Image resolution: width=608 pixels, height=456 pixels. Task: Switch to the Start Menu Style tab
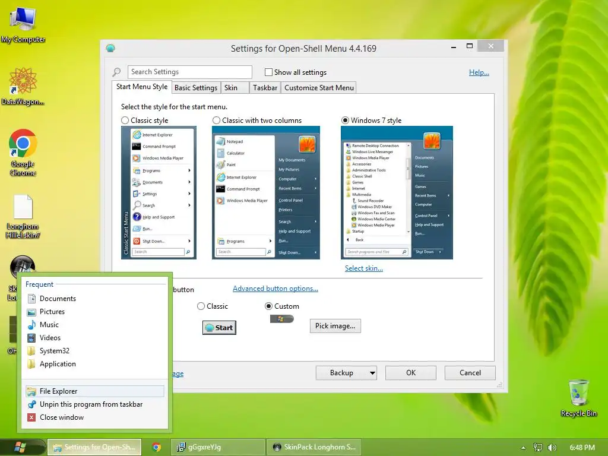point(141,87)
